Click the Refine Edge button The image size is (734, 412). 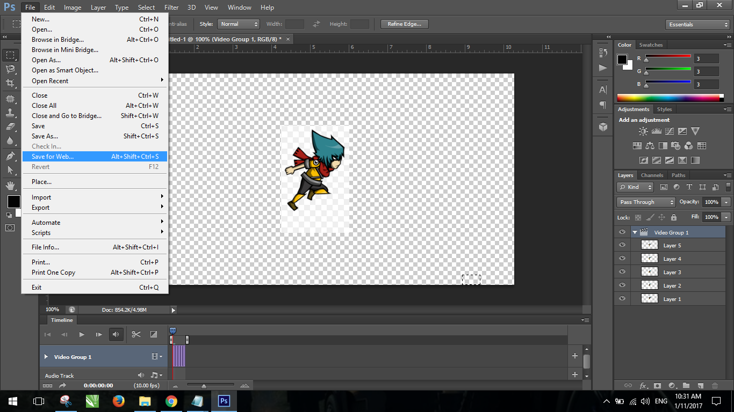pyautogui.click(x=404, y=24)
